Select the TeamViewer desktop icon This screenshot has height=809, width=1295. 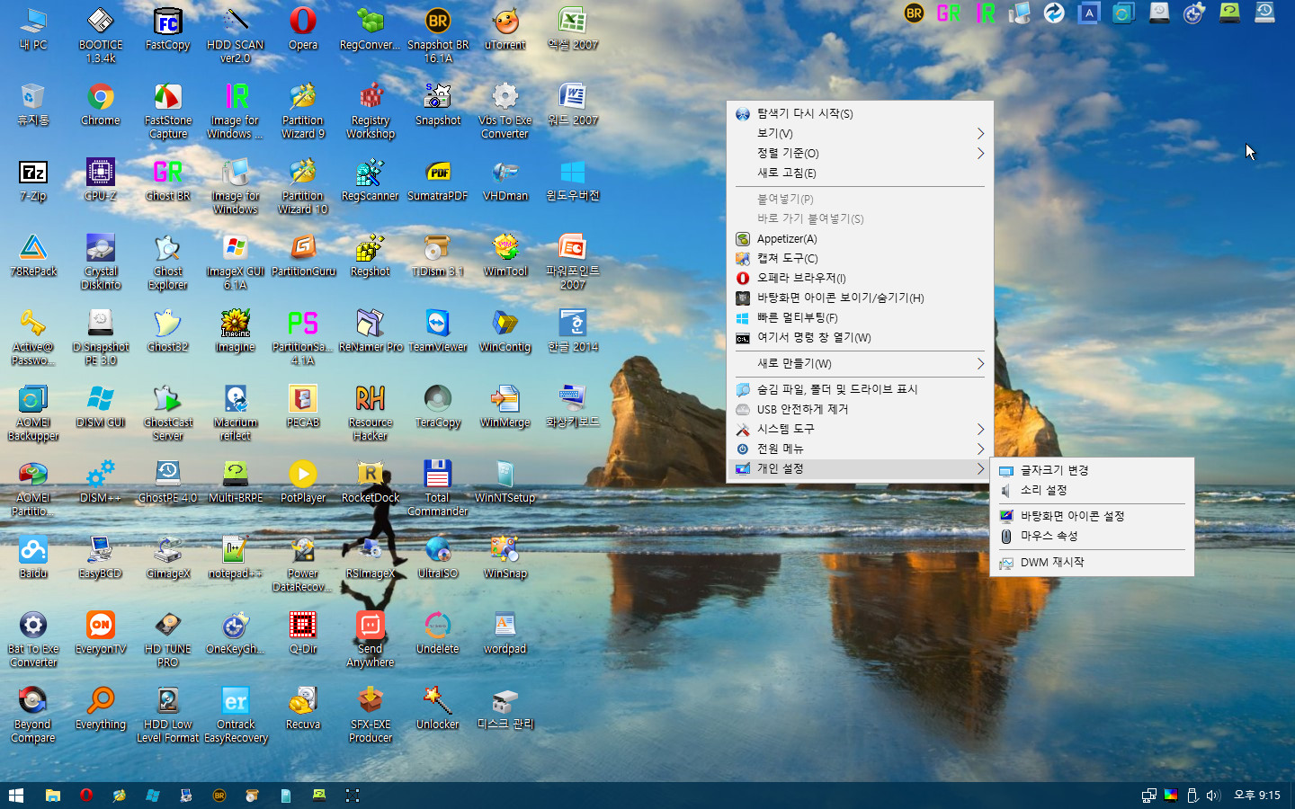pyautogui.click(x=438, y=331)
